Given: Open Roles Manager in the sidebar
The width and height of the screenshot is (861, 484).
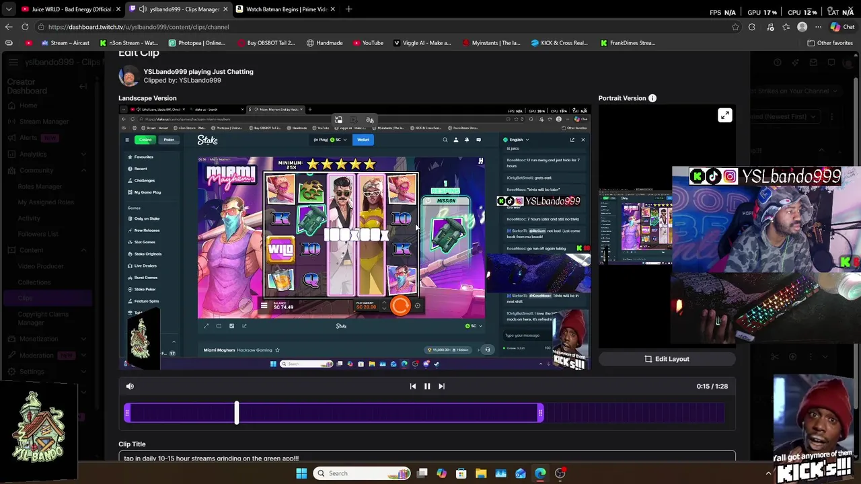Looking at the screenshot, I should pyautogui.click(x=40, y=186).
